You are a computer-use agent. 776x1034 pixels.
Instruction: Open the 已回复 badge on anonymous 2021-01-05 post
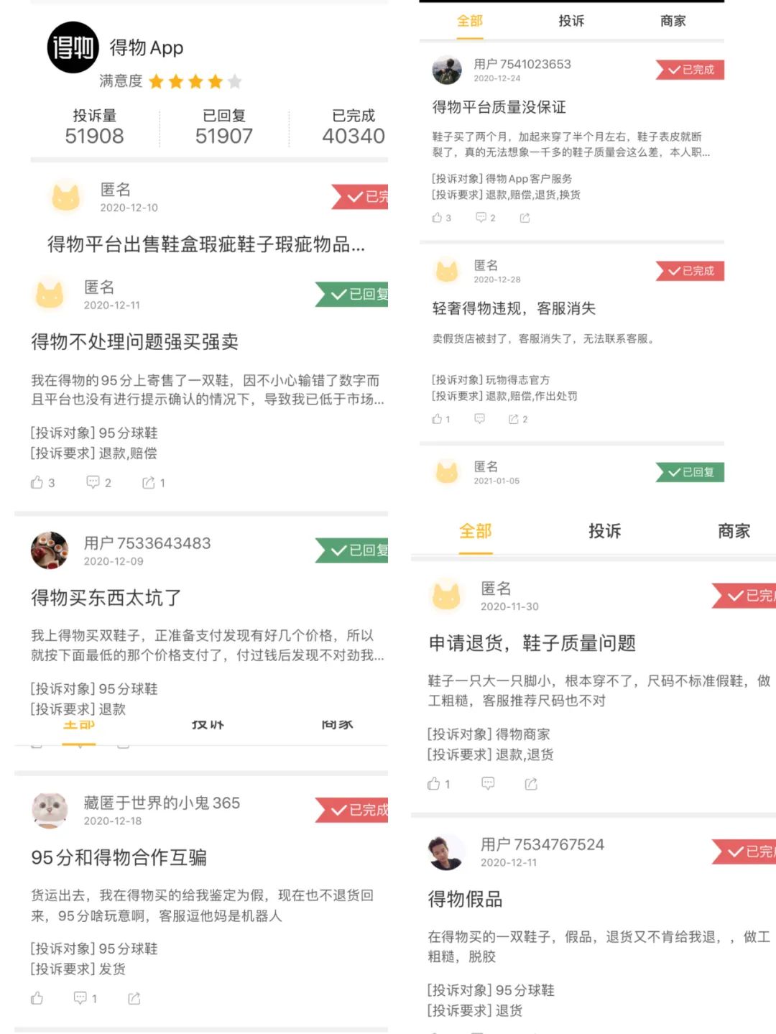point(688,473)
